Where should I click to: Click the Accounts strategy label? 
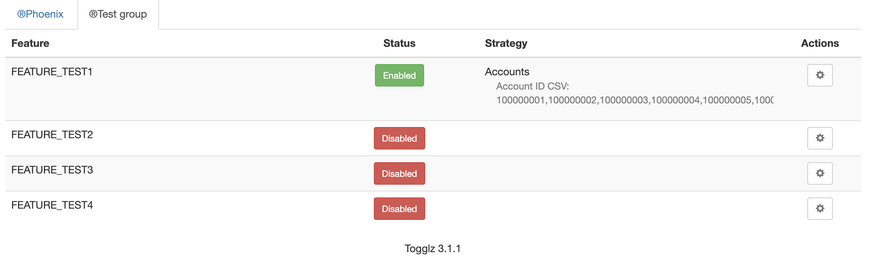(x=507, y=71)
